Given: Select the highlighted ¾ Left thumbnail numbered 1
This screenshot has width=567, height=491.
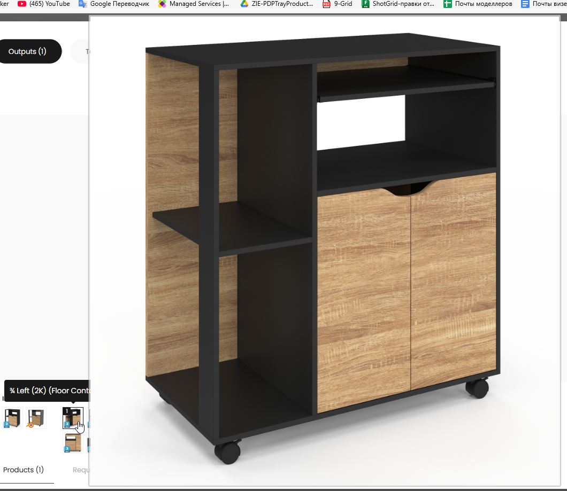Looking at the screenshot, I should tap(73, 418).
